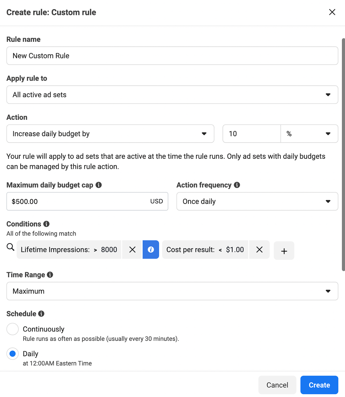Image resolution: width=345 pixels, height=397 pixels.
Task: Open the Apply rule to dropdown
Action: 172,95
